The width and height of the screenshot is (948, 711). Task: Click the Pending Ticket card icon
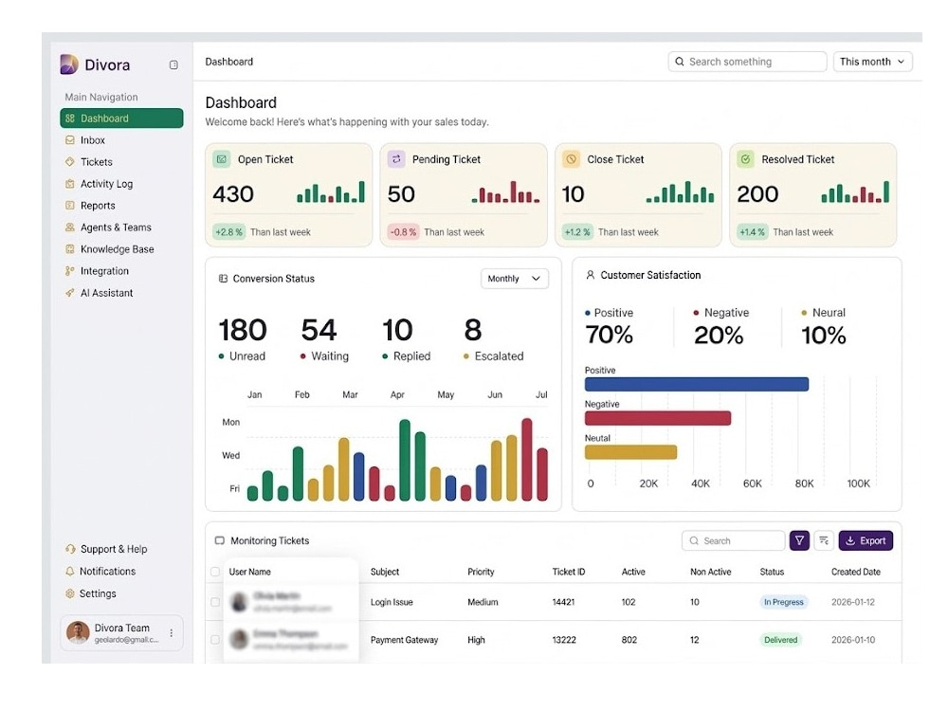[396, 159]
